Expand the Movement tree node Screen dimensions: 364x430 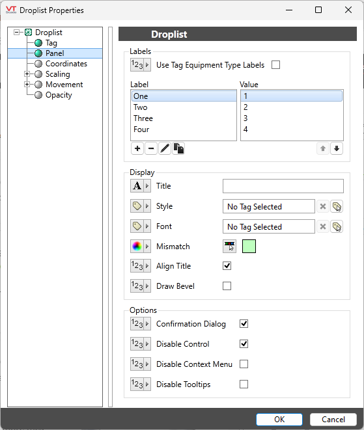pos(27,84)
